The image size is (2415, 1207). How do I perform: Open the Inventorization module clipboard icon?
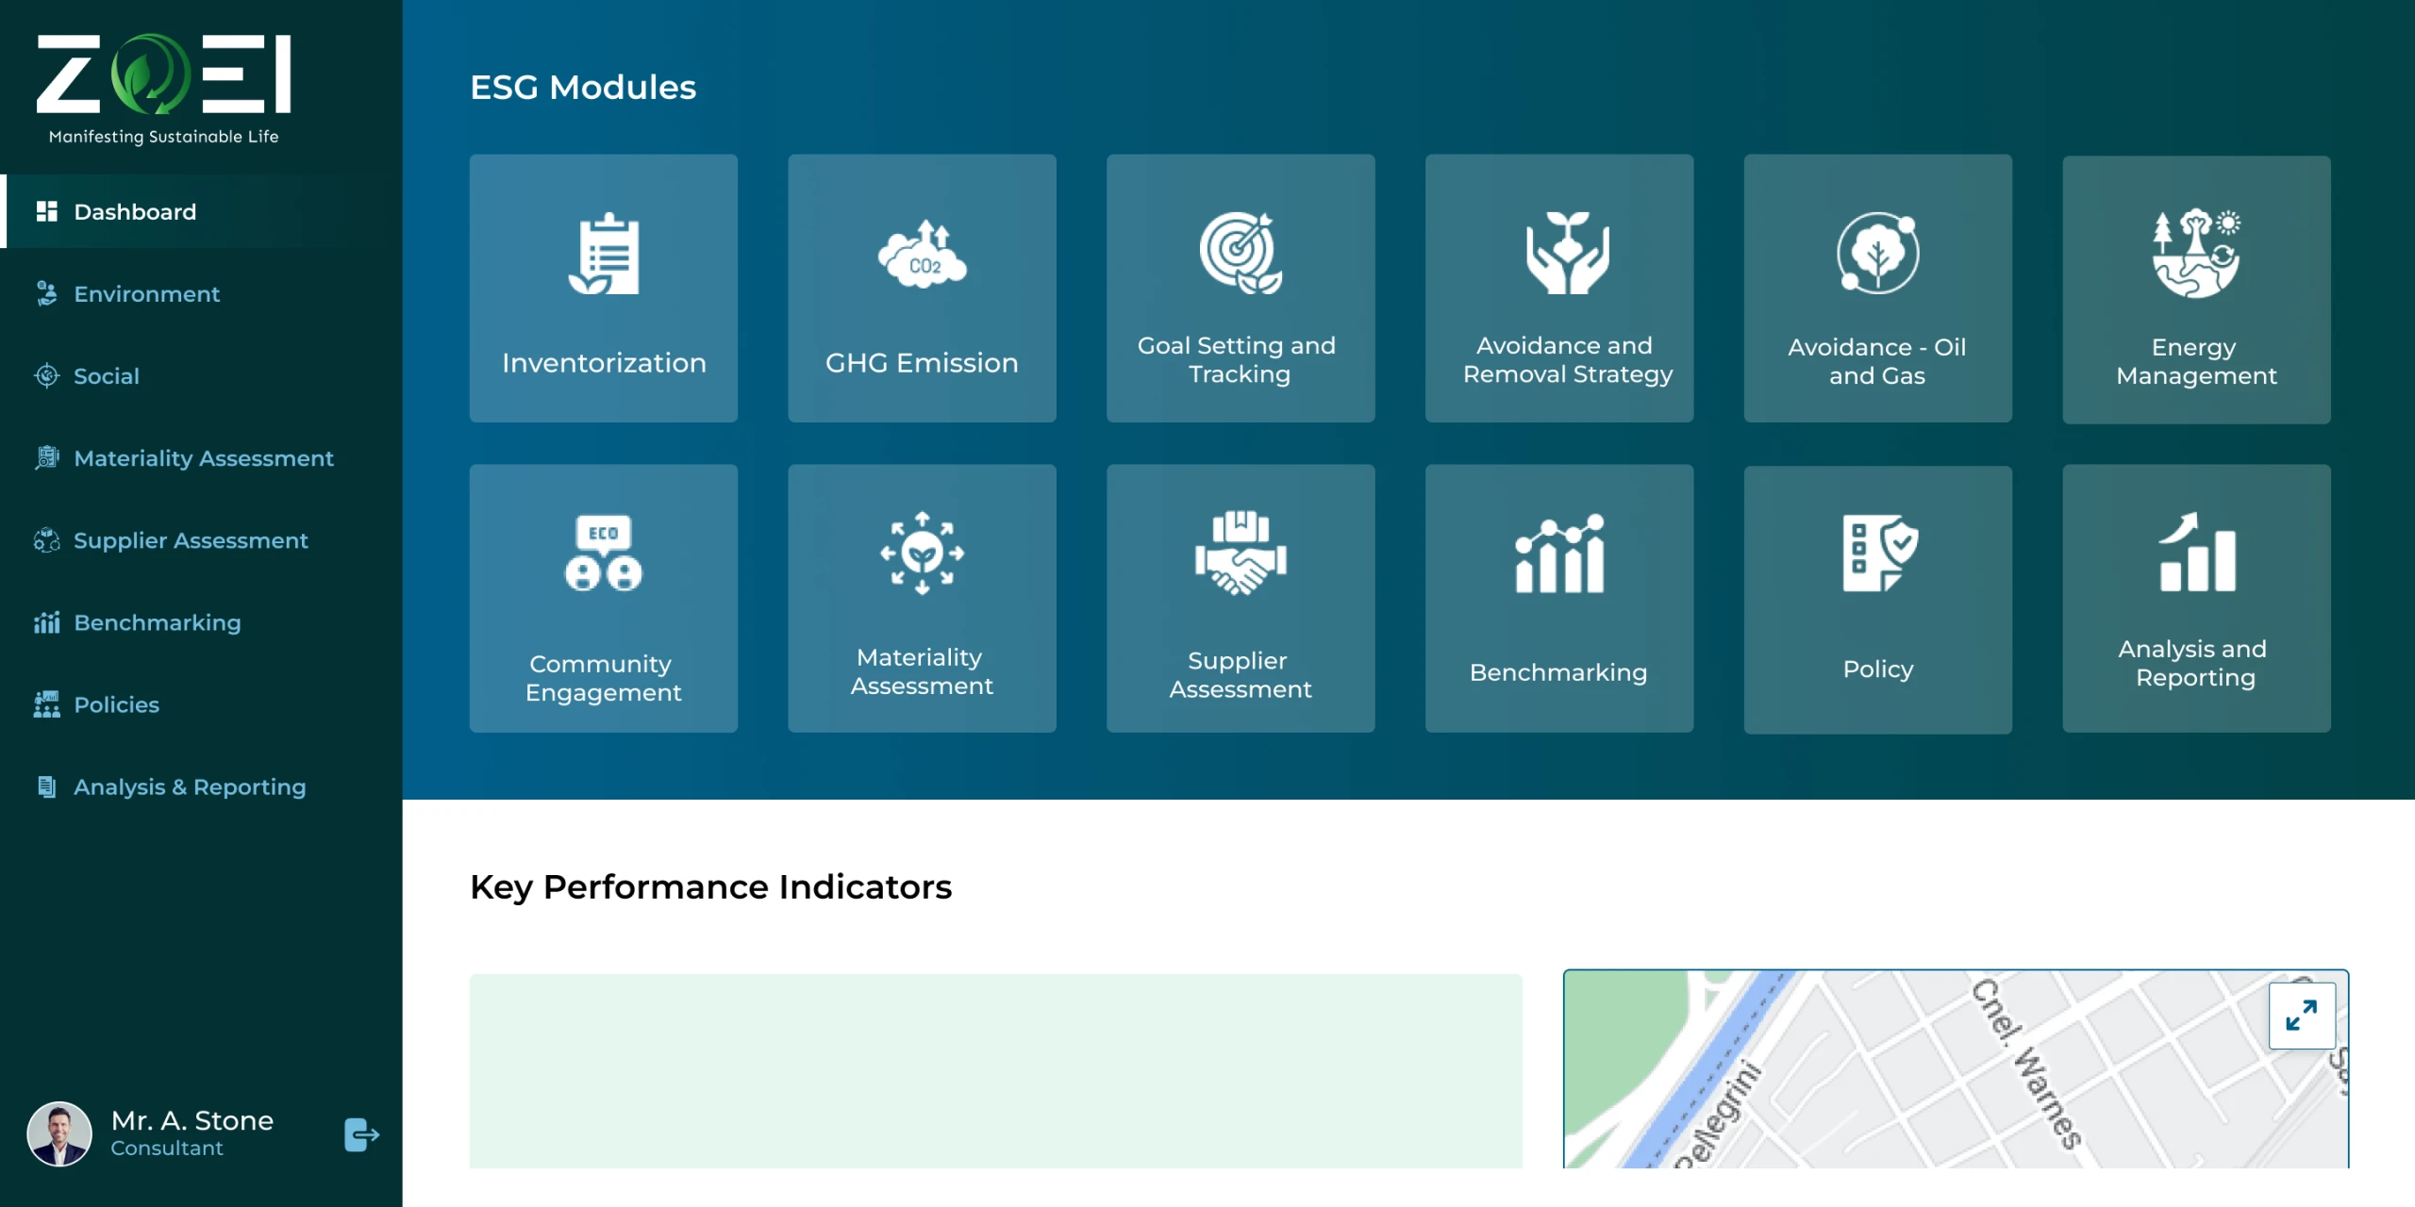[604, 254]
